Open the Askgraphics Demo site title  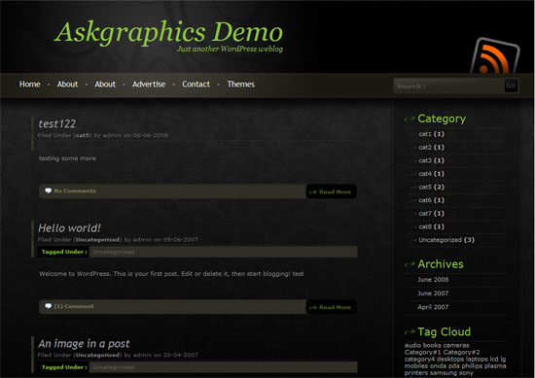pyautogui.click(x=168, y=33)
